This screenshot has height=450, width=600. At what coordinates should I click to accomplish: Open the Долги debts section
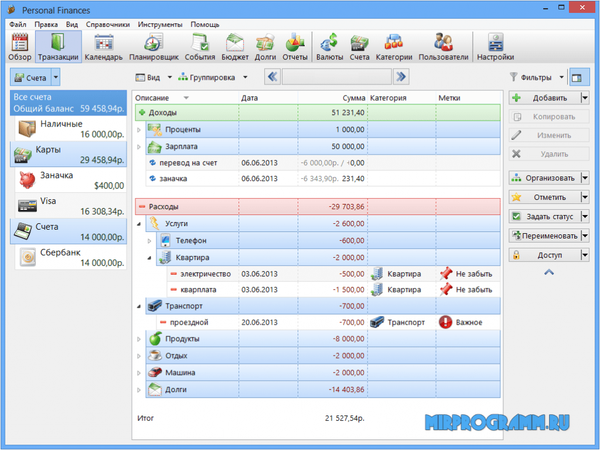[x=265, y=47]
